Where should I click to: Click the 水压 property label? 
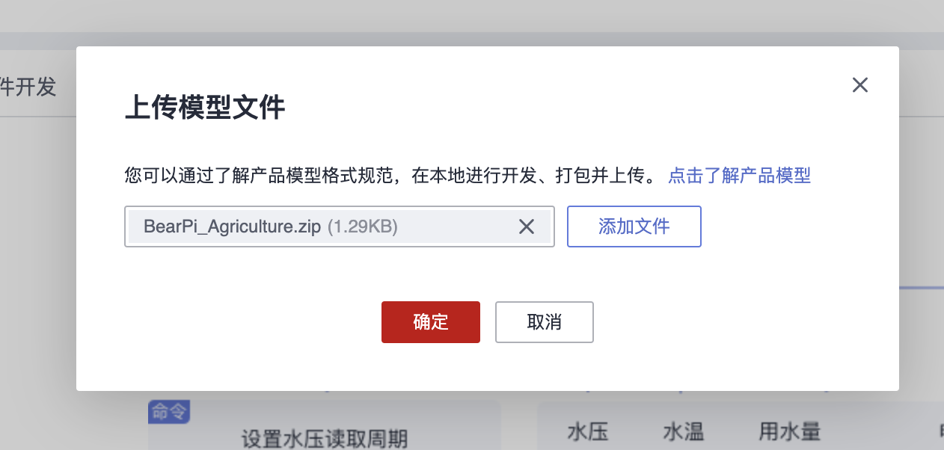[587, 432]
